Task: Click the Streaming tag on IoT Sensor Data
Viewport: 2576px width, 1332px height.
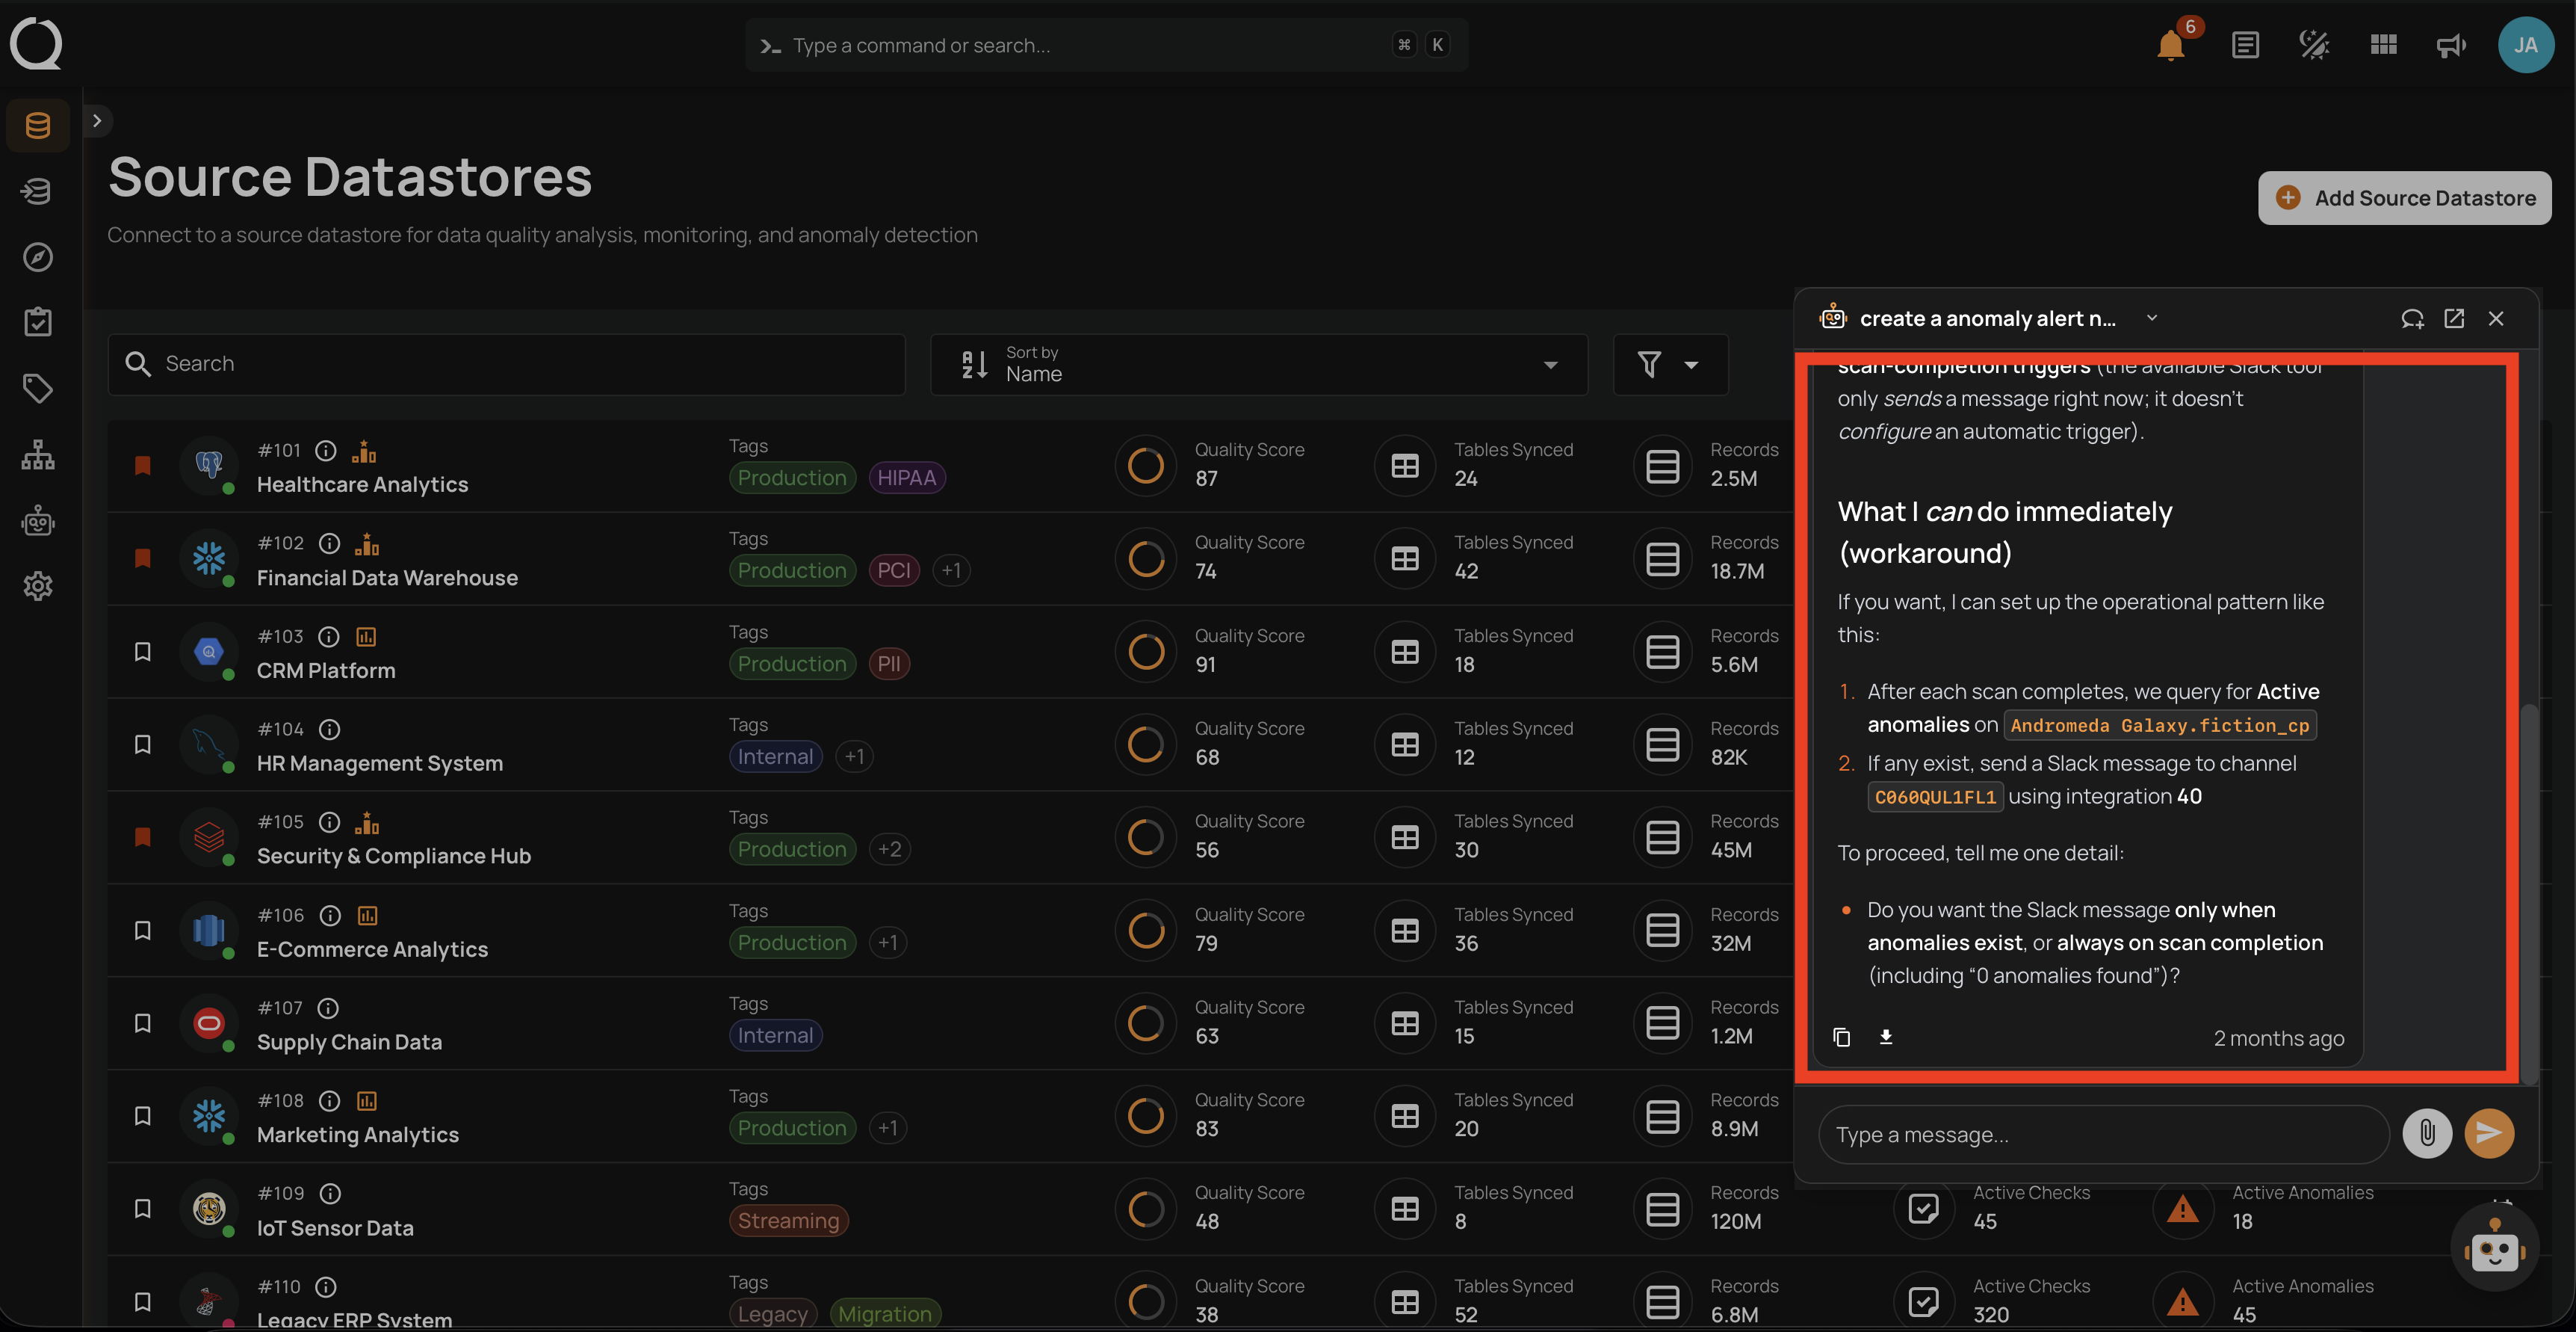Action: pos(788,1221)
